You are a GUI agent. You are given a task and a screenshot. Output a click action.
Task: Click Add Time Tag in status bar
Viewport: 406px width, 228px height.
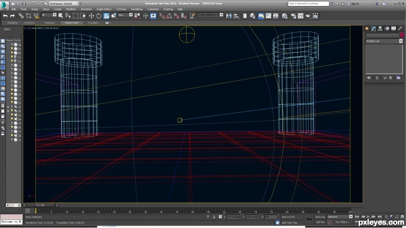tap(289, 222)
